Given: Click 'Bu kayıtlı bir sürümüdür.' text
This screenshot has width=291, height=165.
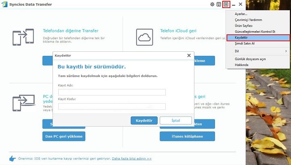Looking at the screenshot, I should click(x=92, y=67).
